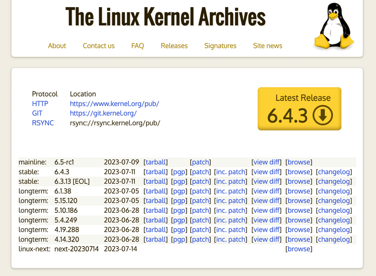Open changelog for longterm 4.14.320

tap(334, 239)
